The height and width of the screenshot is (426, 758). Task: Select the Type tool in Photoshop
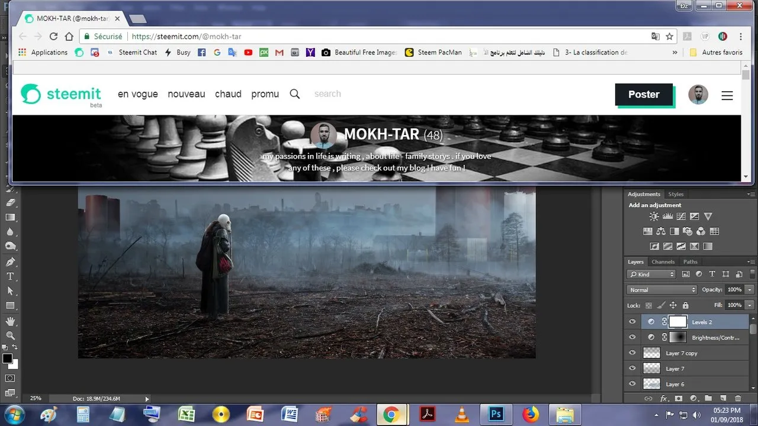(10, 276)
